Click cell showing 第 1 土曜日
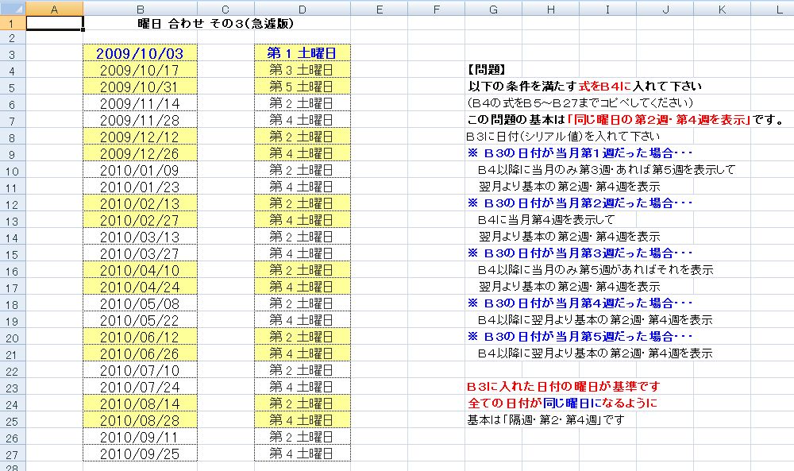The height and width of the screenshot is (471, 794). tap(303, 54)
